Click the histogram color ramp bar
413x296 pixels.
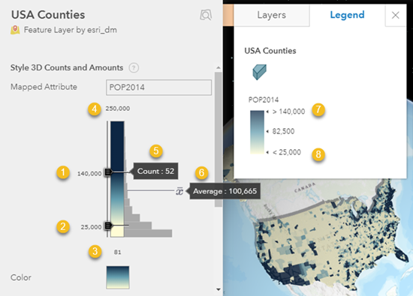pyautogui.click(x=117, y=179)
